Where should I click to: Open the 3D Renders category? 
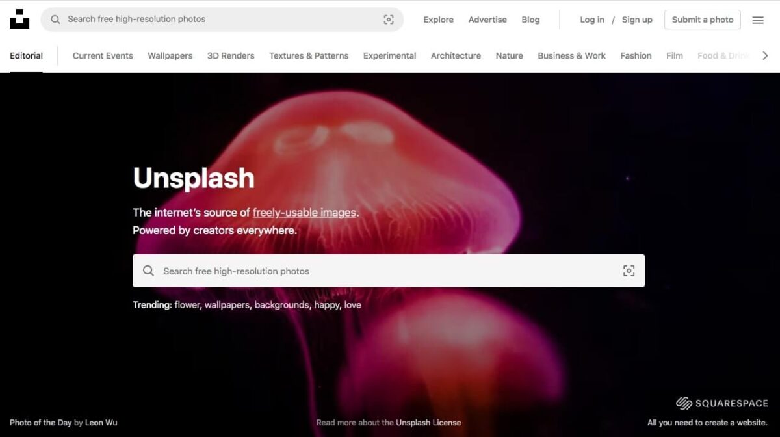click(x=231, y=56)
